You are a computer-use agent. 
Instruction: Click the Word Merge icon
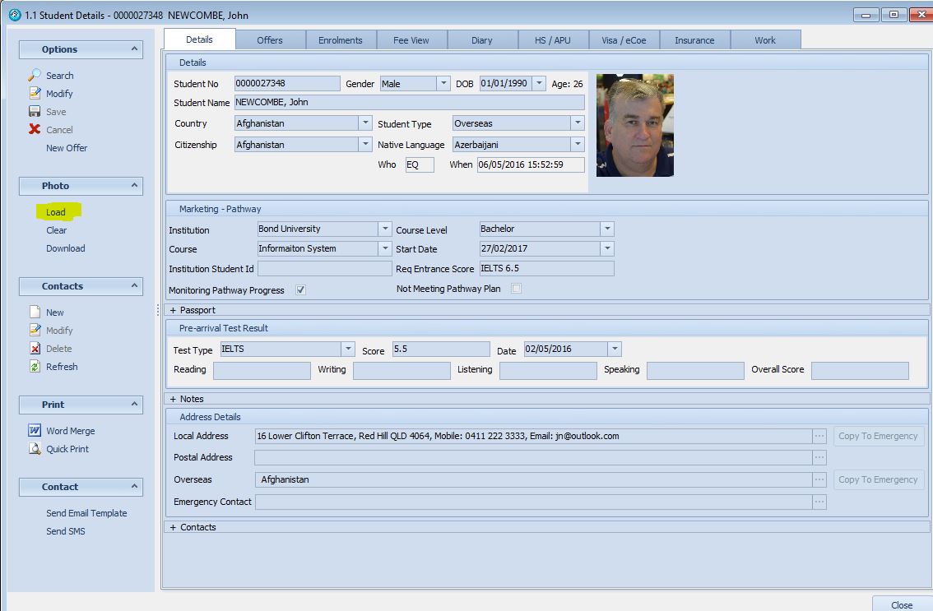tap(35, 431)
